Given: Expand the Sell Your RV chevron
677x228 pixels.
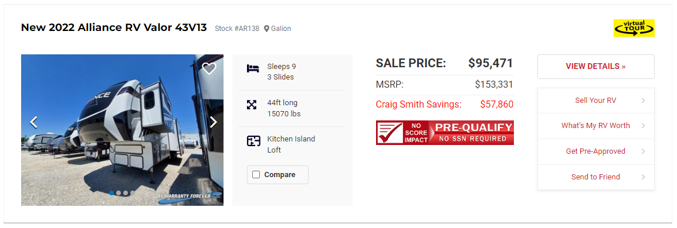Looking at the screenshot, I should pos(644,101).
